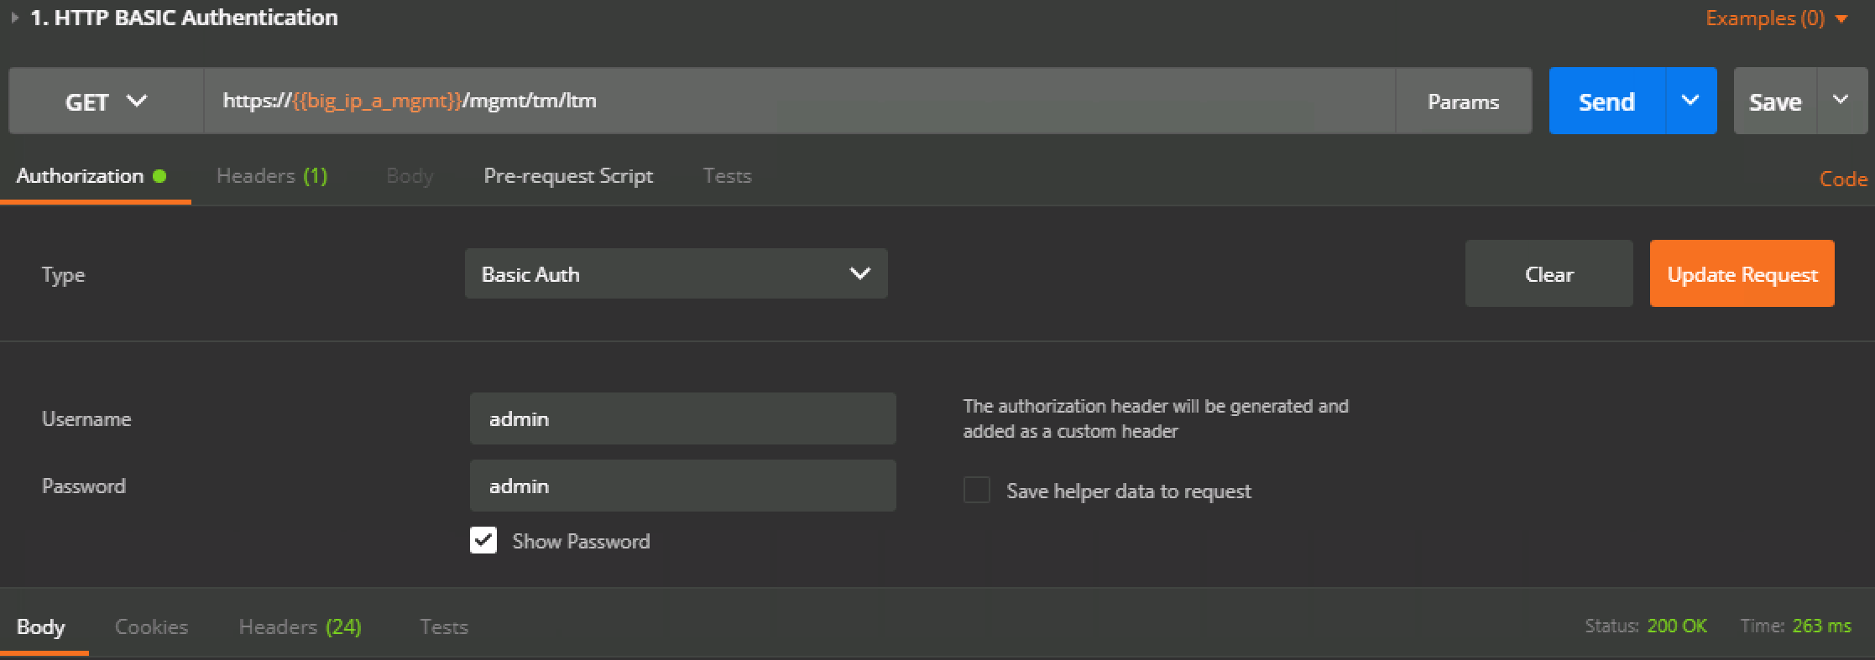Open the GET method dropdown
The width and height of the screenshot is (1875, 660).
click(106, 101)
